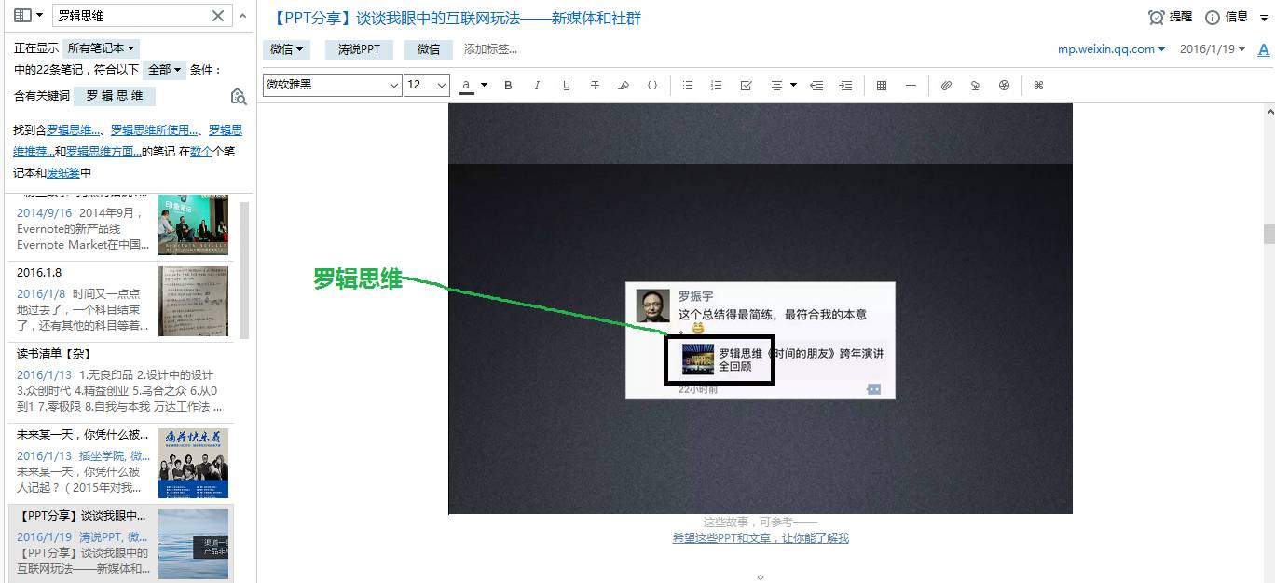Toggle bold formatting in editor toolbar
This screenshot has height=583, width=1275.
click(508, 86)
